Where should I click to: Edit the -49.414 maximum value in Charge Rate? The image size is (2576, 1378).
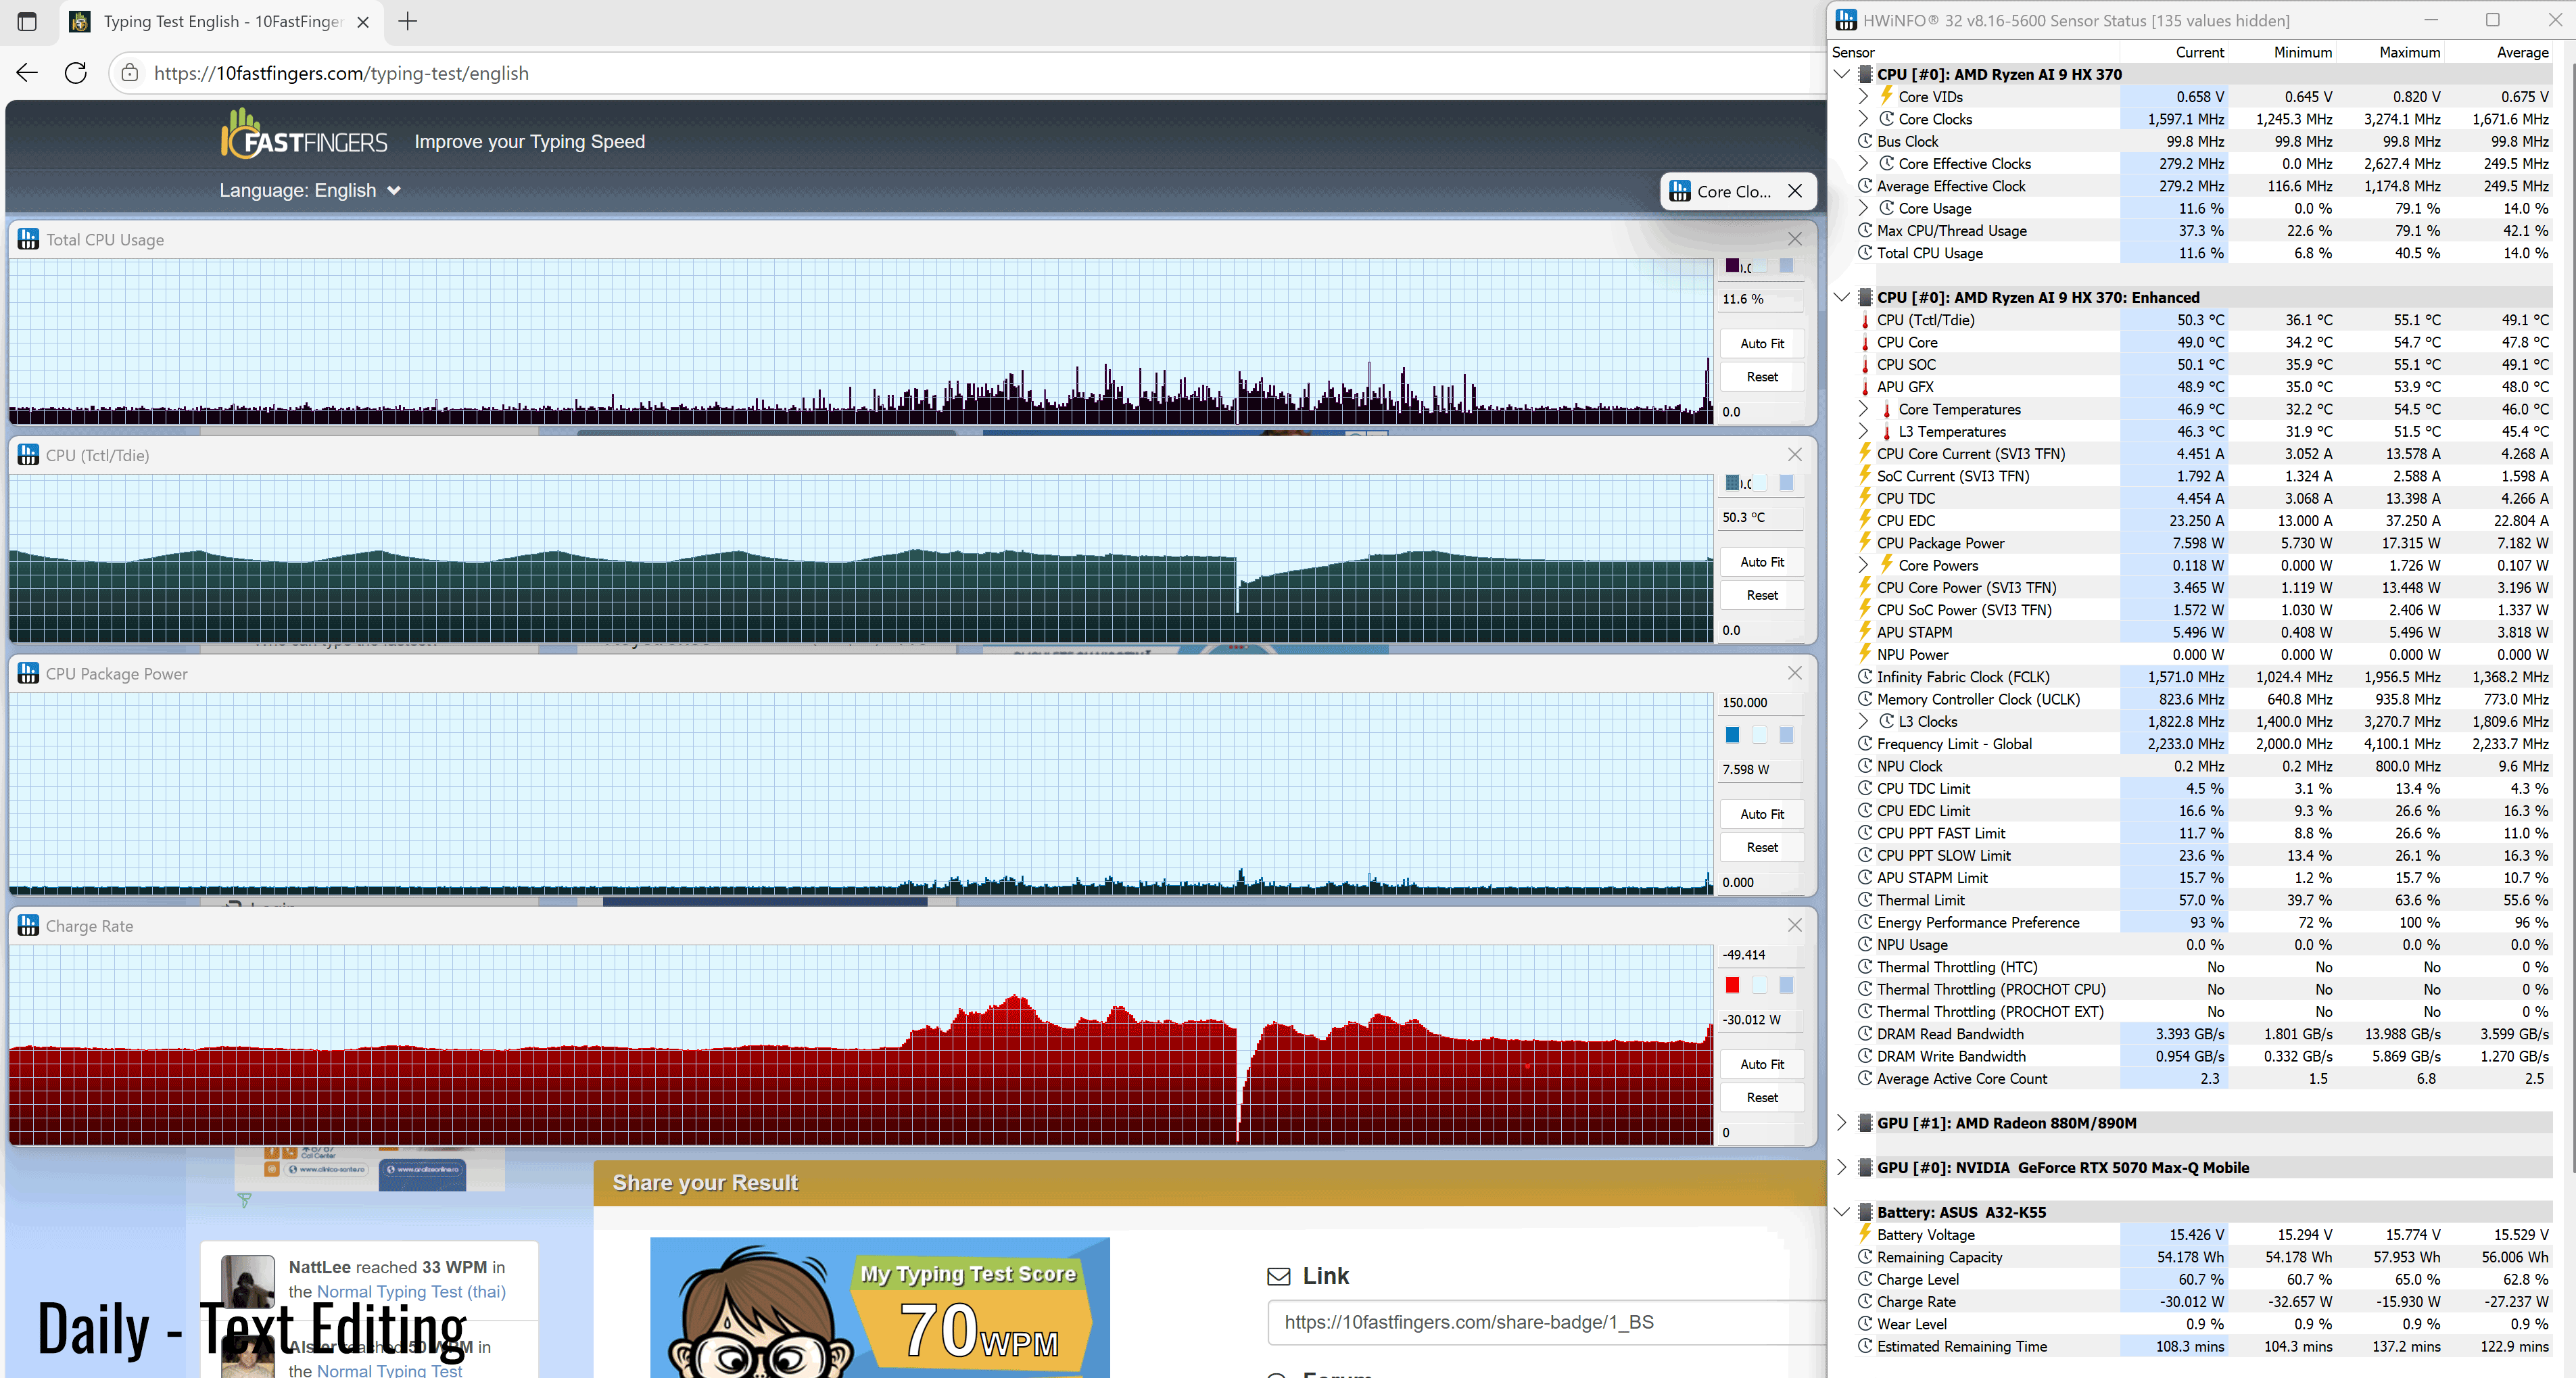(1761, 955)
